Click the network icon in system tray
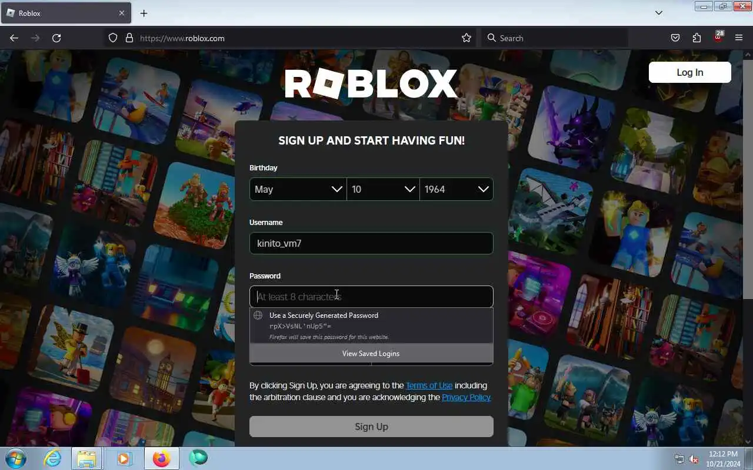The height and width of the screenshot is (470, 753). click(x=679, y=459)
